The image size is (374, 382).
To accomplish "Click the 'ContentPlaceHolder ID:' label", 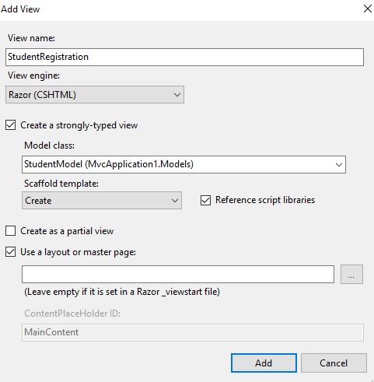I will (x=72, y=314).
